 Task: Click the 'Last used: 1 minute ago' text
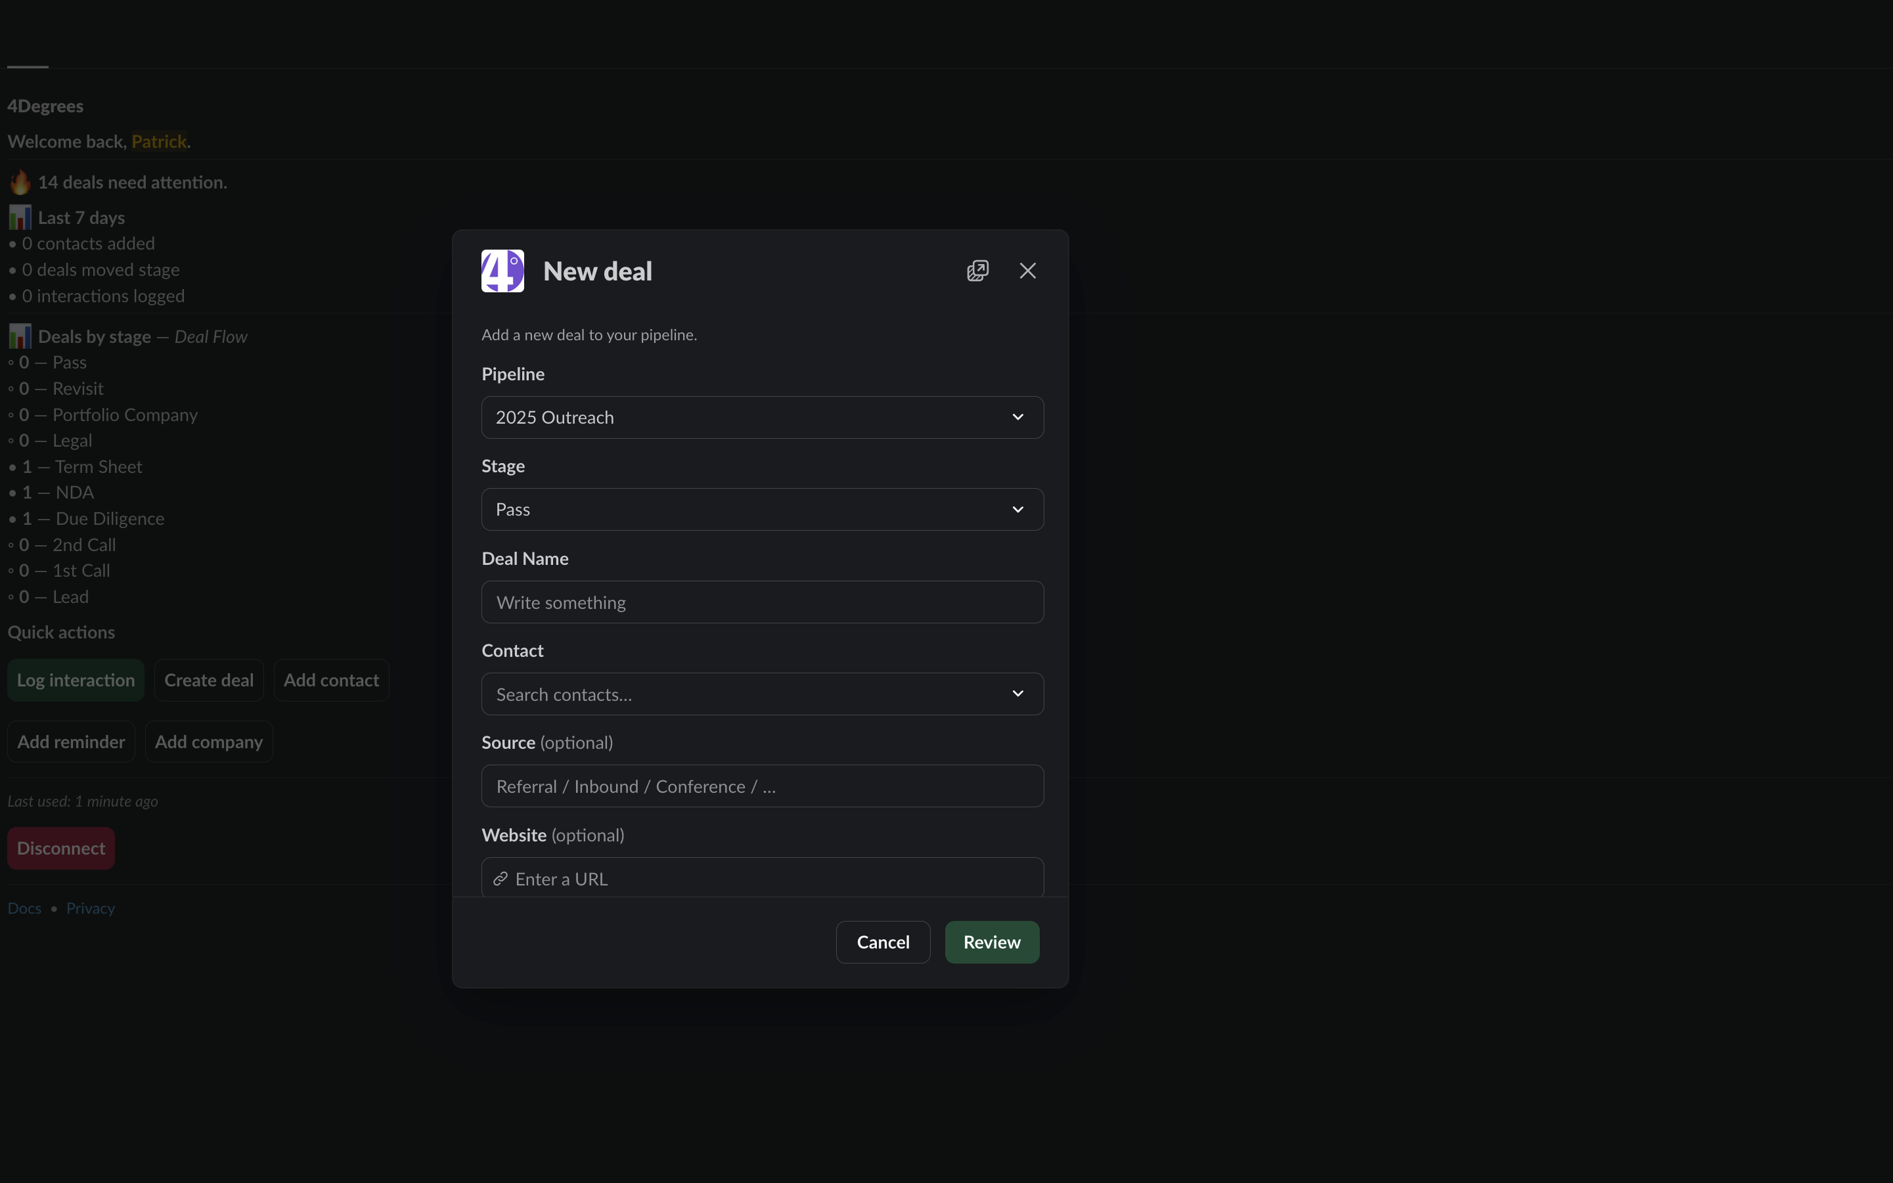coord(83,801)
